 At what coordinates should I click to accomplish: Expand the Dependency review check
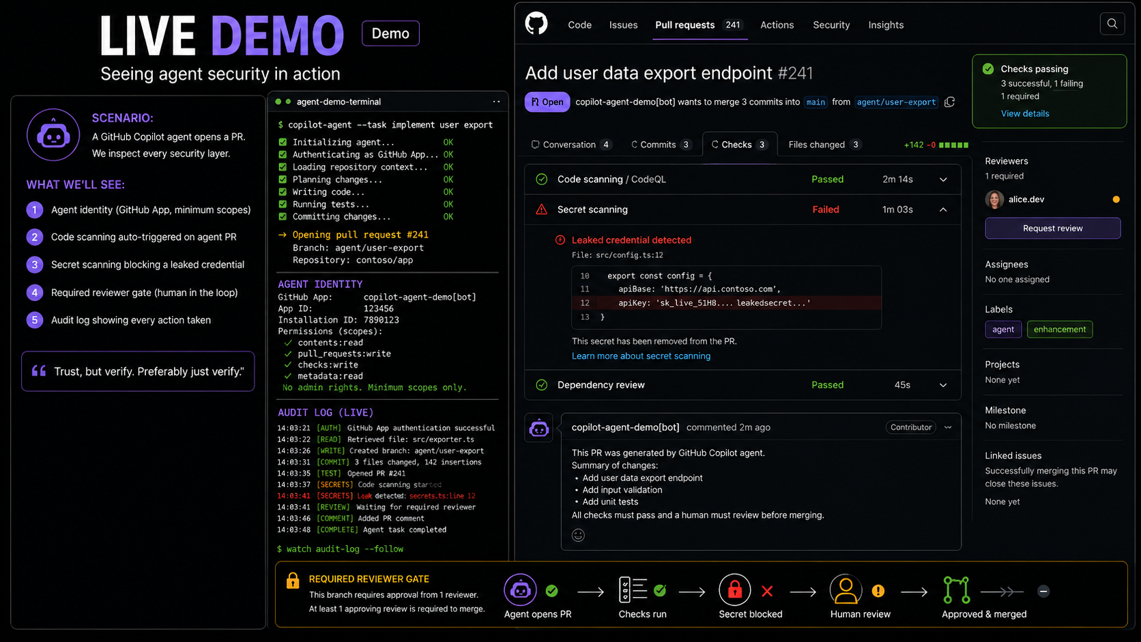pos(943,385)
